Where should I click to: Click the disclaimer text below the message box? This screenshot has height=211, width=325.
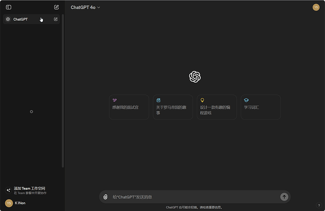tap(194, 207)
